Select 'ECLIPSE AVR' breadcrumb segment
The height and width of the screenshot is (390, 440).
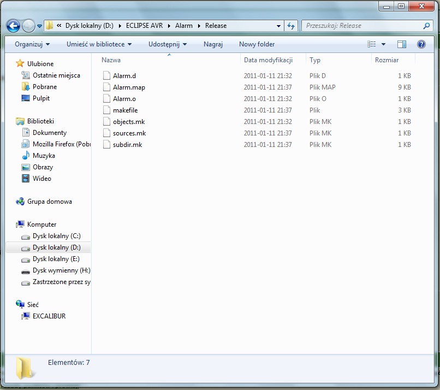[144, 26]
